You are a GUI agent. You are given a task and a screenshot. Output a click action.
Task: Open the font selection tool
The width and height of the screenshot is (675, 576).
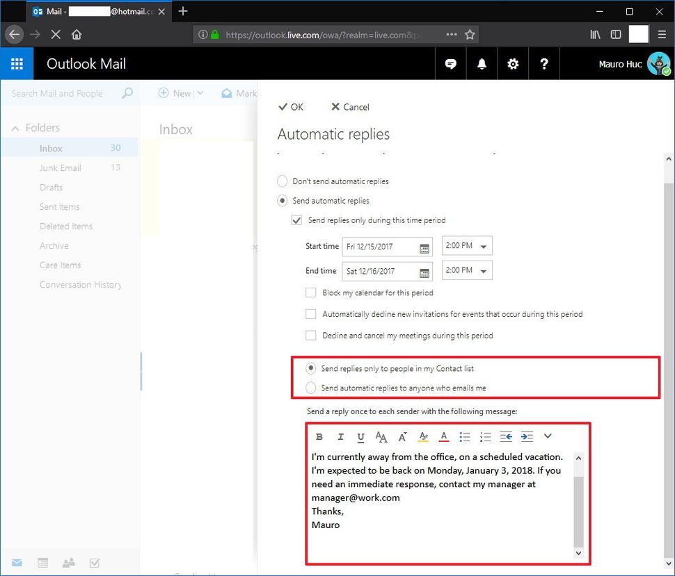(x=381, y=437)
